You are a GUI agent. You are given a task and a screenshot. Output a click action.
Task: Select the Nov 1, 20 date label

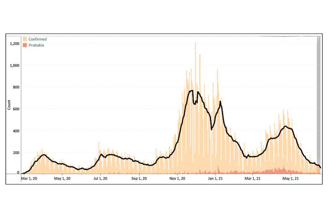[177, 178]
